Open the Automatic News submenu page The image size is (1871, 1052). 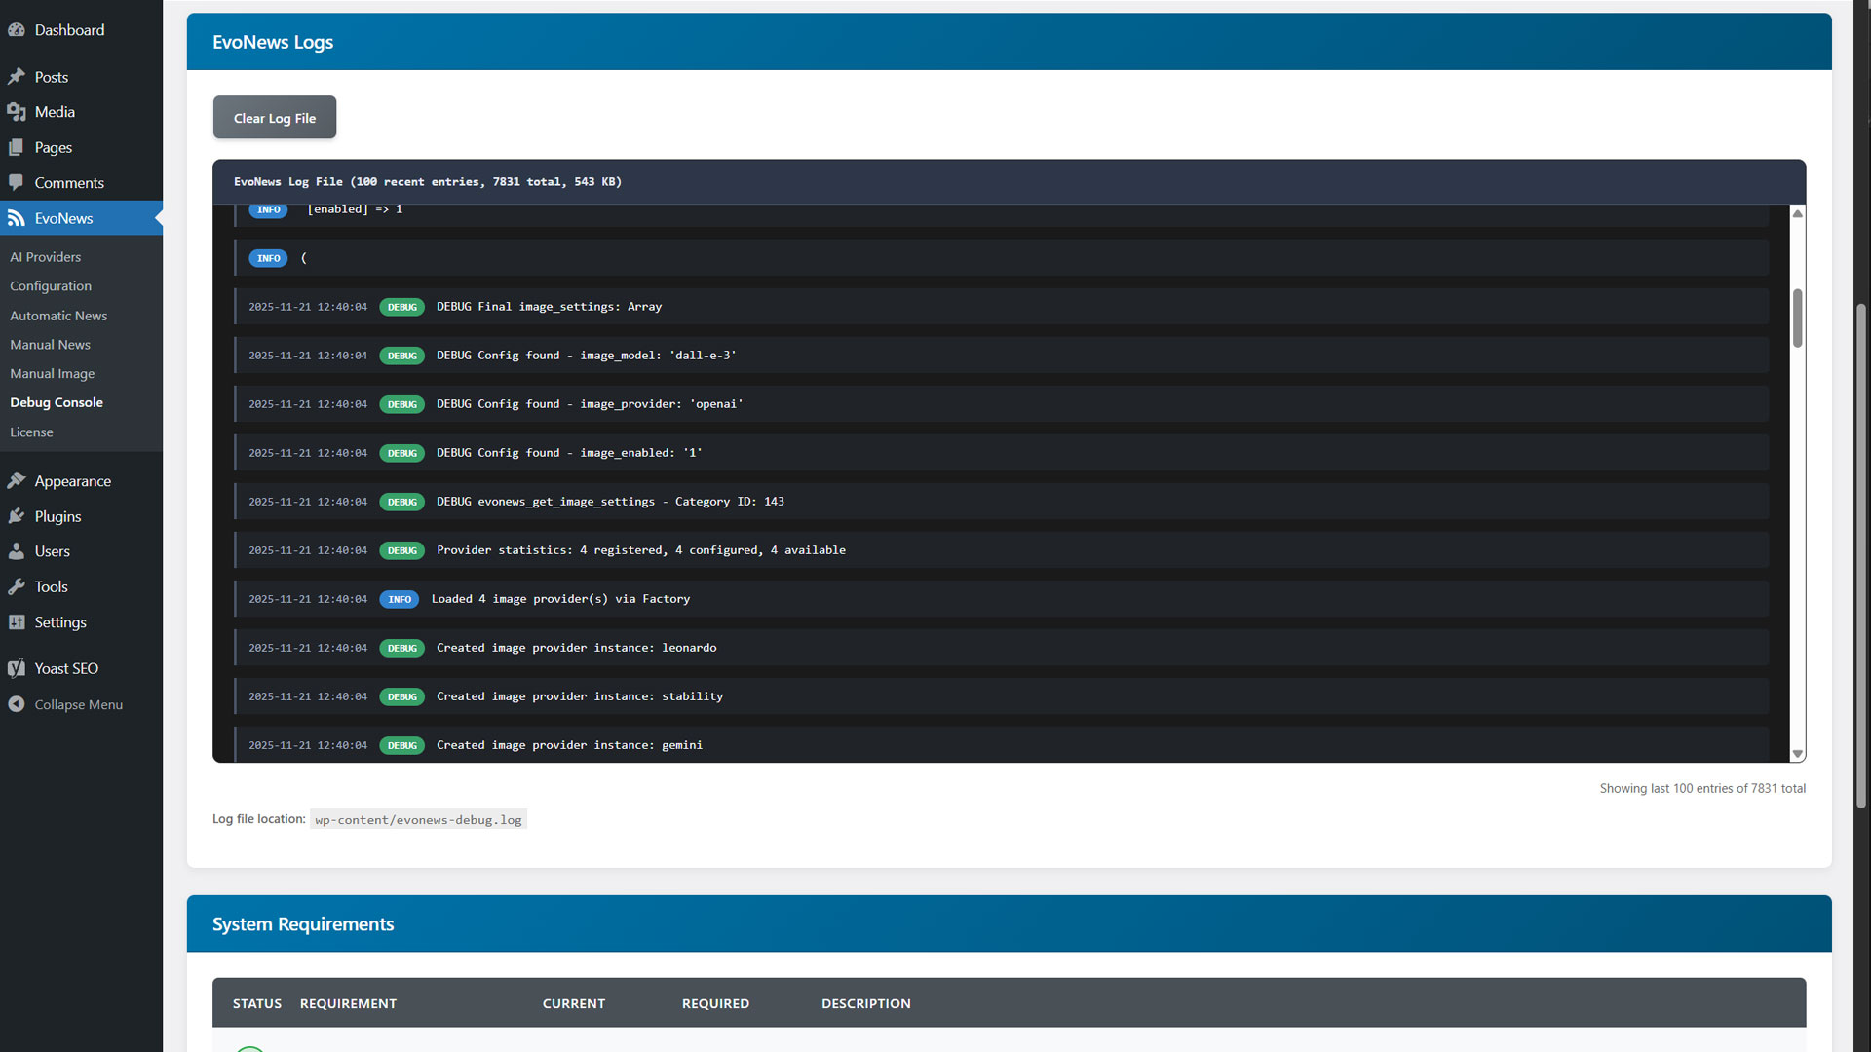pos(58,316)
